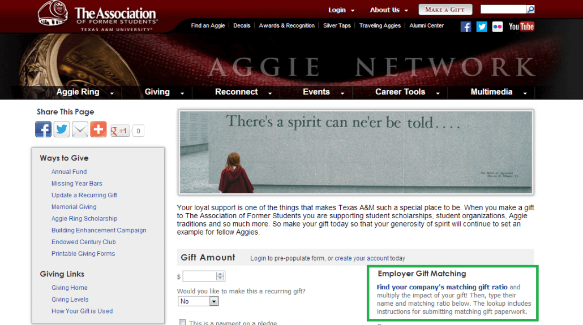Open the Career Tools menu
Viewport: 583px width, 325px height.
click(x=406, y=92)
